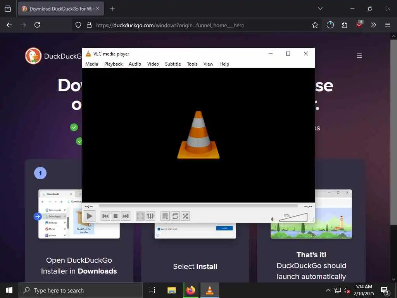This screenshot has height=298, width=397.
Task: Show hidden system tray icons
Action: 328,290
